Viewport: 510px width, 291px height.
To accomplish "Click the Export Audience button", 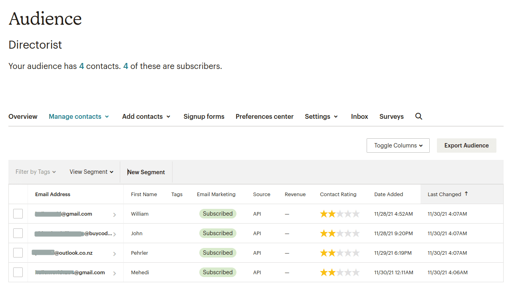I will click(466, 145).
